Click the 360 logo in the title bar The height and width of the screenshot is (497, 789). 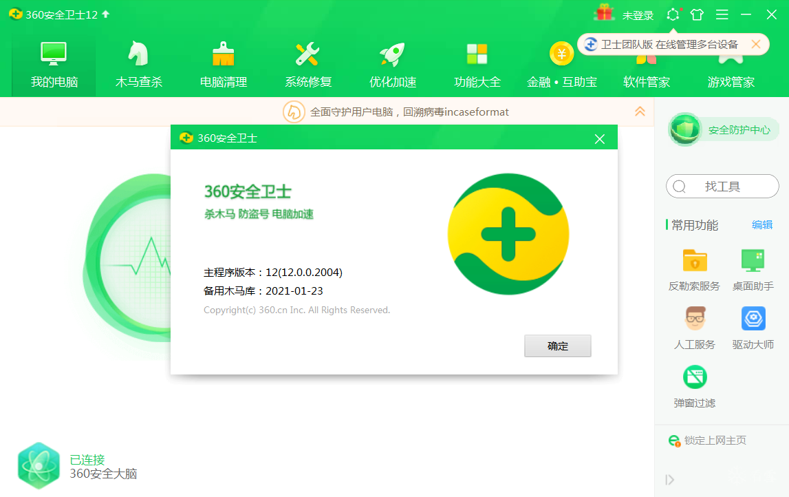[16, 14]
